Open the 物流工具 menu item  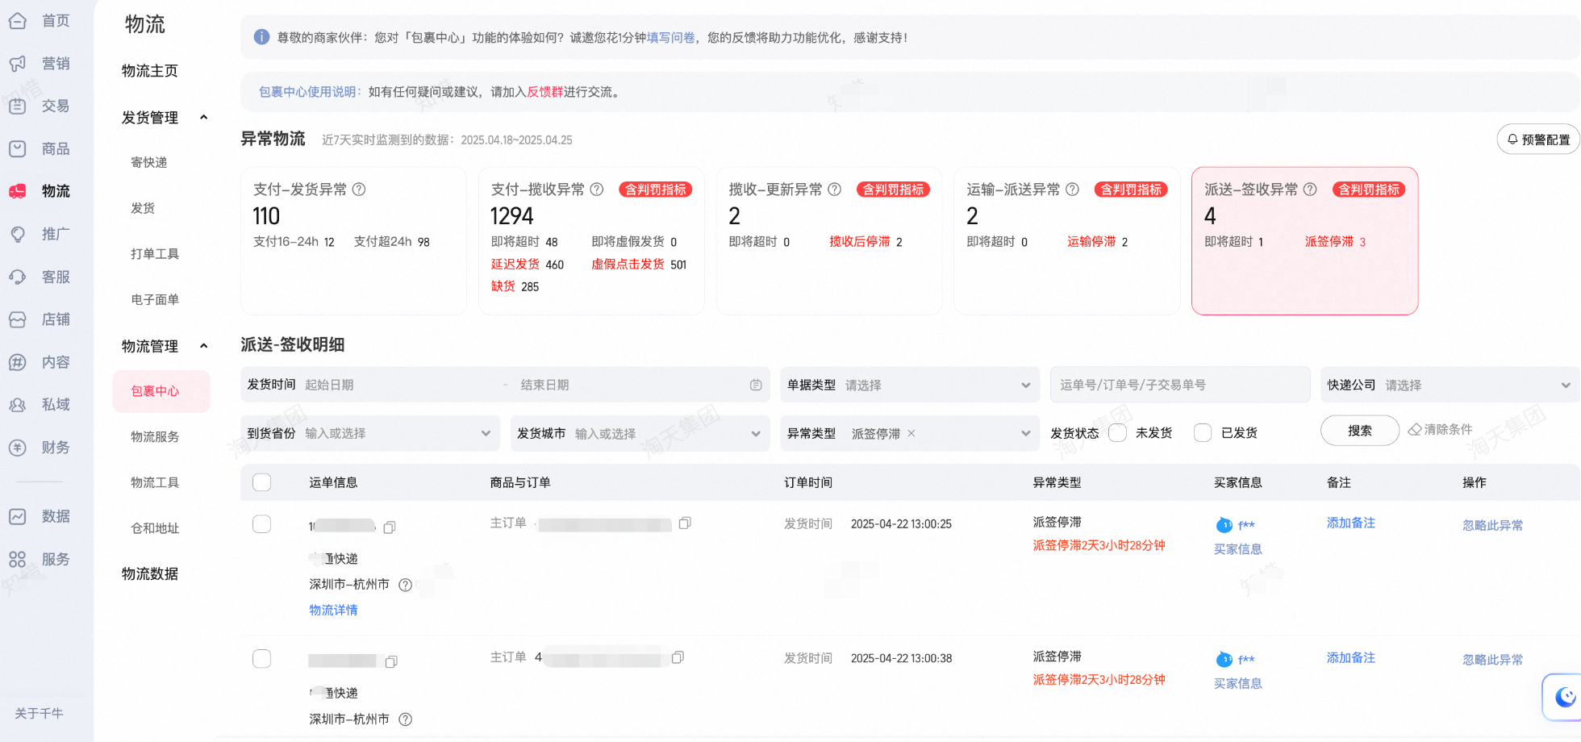tap(155, 483)
